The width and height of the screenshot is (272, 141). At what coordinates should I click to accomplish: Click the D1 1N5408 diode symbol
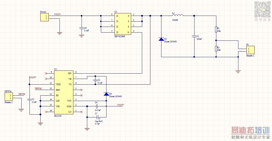click(x=161, y=39)
